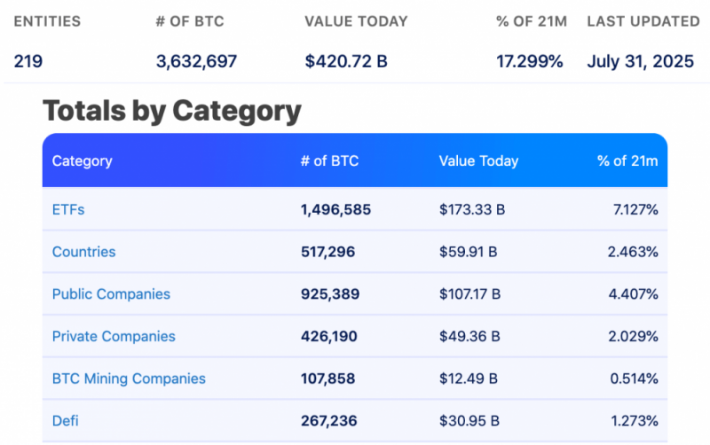Image resolution: width=710 pixels, height=445 pixels.
Task: Click the Totals by Category heading
Action: [x=172, y=112]
